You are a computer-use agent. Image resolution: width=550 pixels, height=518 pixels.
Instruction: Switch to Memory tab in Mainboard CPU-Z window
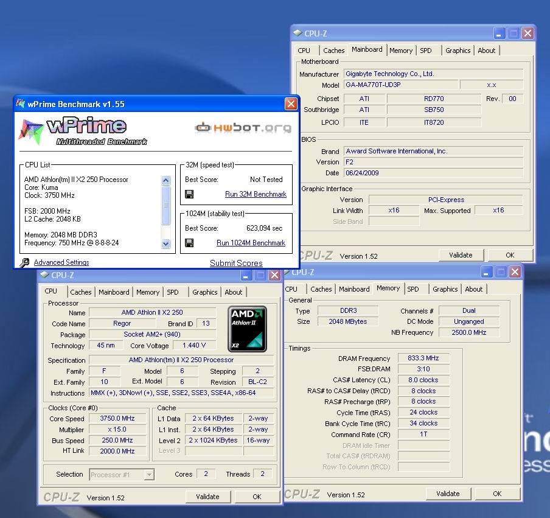click(x=401, y=51)
